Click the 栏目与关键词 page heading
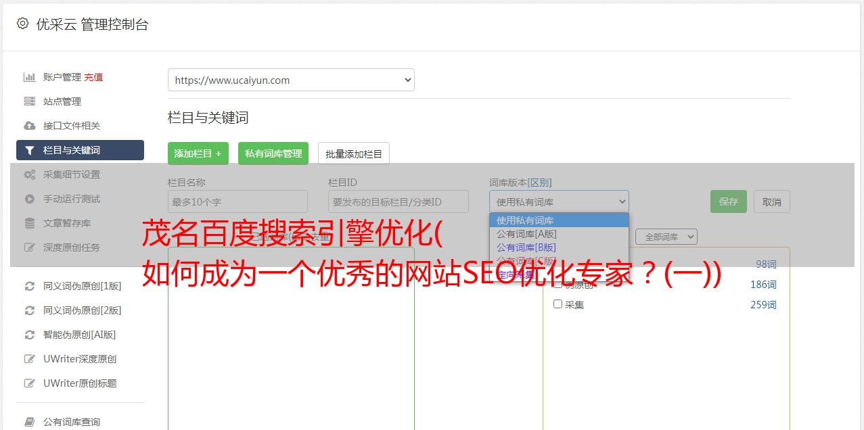 [208, 118]
